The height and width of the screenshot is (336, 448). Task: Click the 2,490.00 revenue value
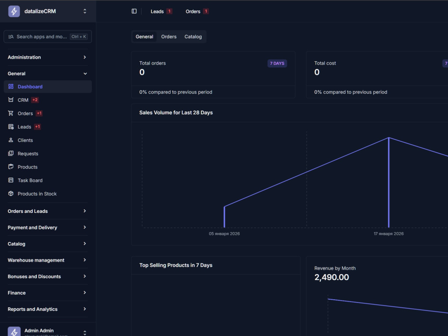332,277
